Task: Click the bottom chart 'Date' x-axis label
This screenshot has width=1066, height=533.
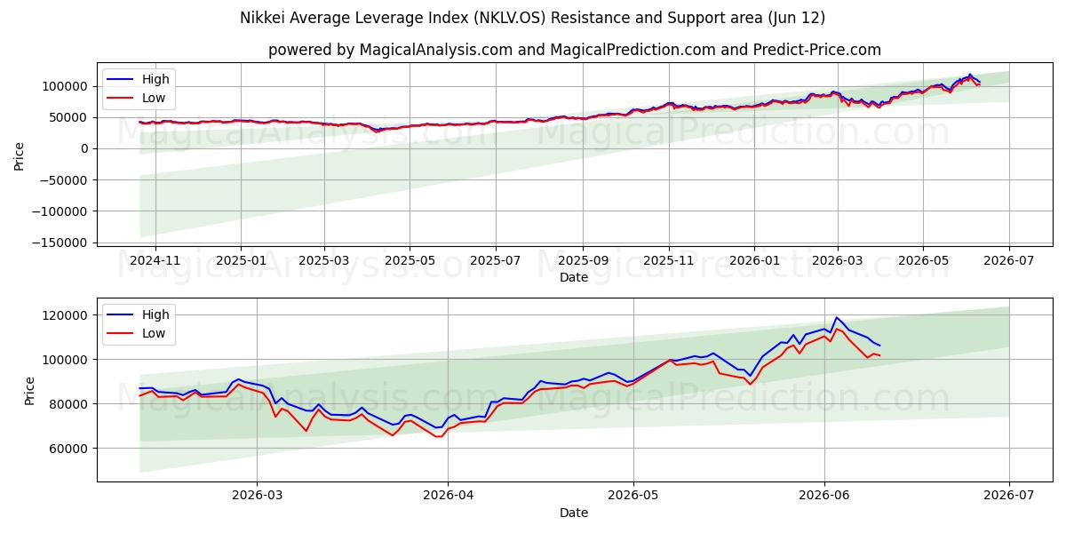Action: [574, 513]
